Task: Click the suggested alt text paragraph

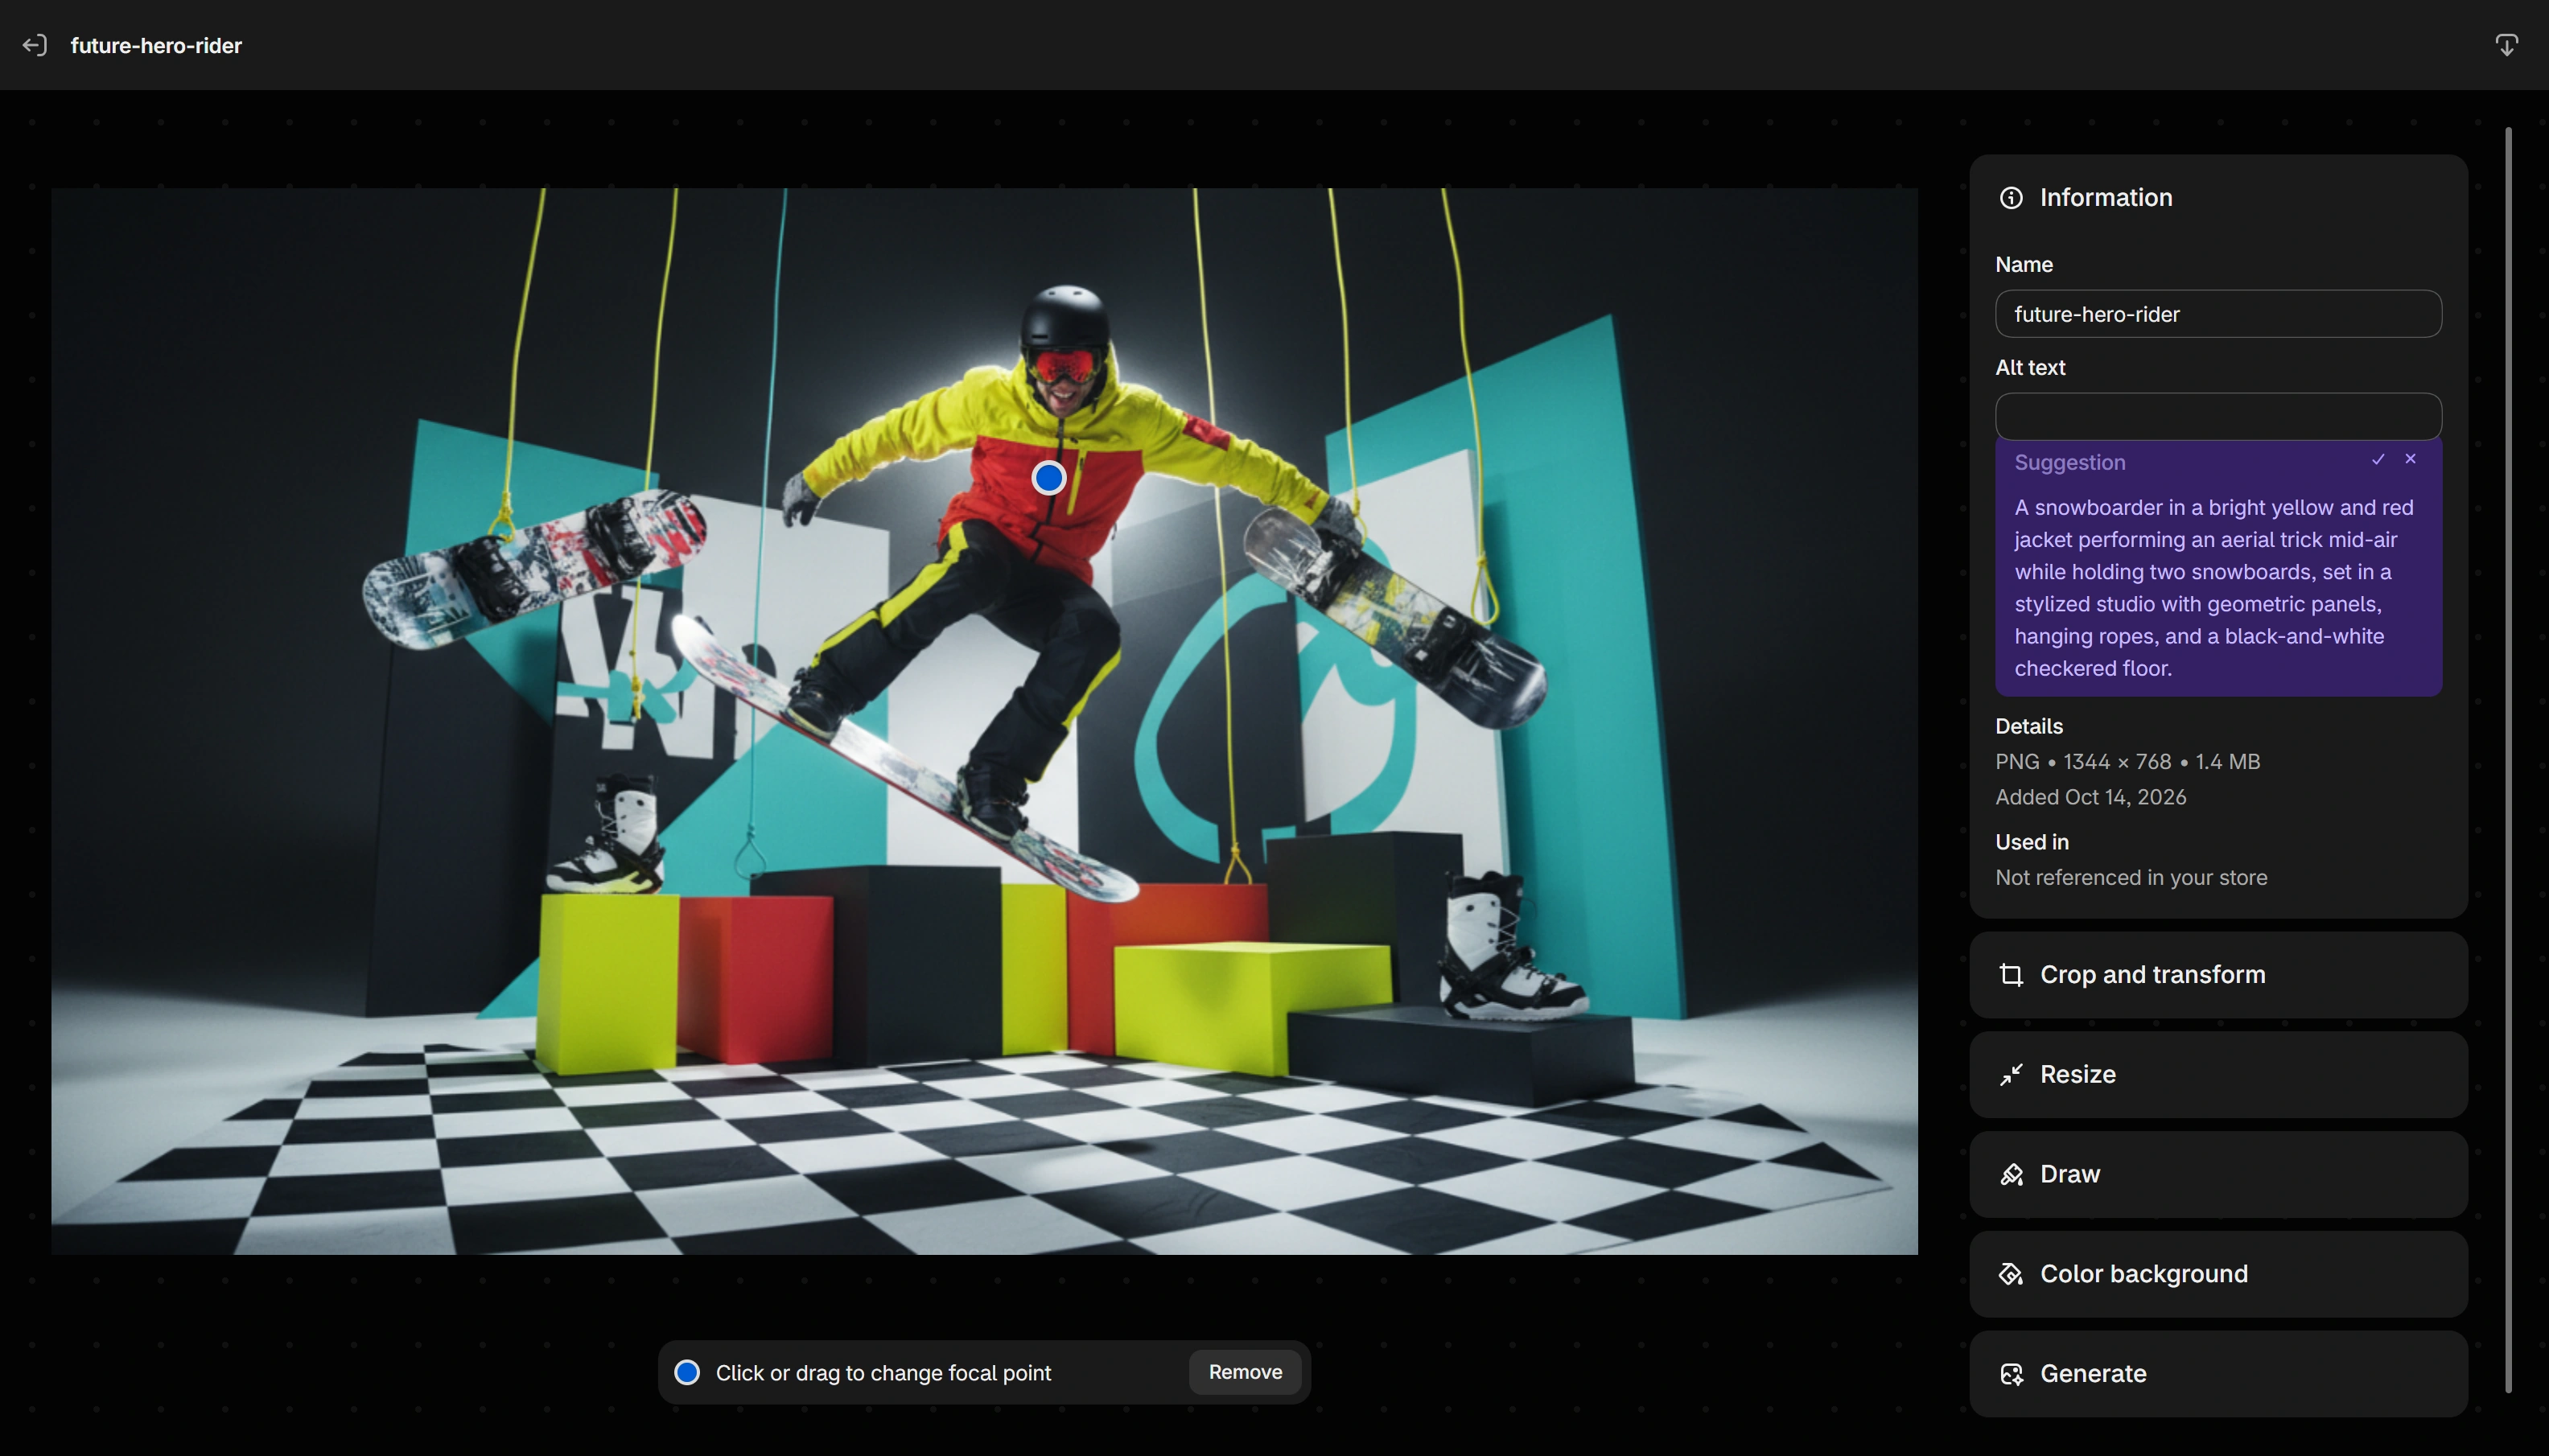Action: coord(2214,588)
